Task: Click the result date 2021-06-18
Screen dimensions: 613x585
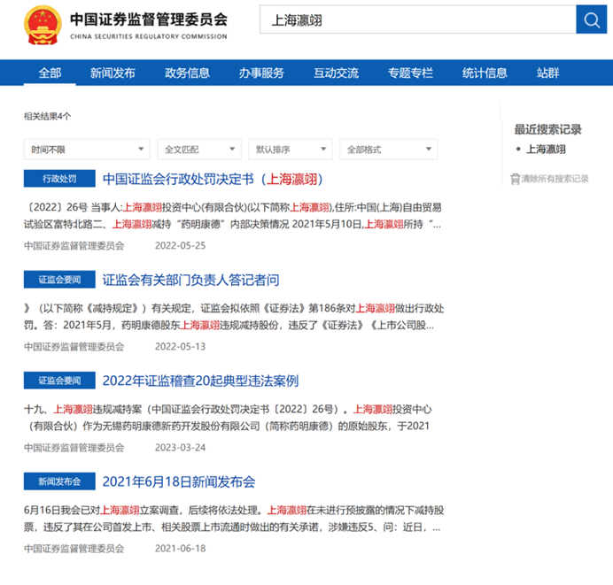Action: coord(180,549)
